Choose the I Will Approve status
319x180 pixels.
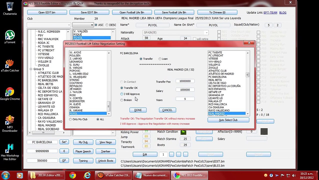click(x=130, y=94)
